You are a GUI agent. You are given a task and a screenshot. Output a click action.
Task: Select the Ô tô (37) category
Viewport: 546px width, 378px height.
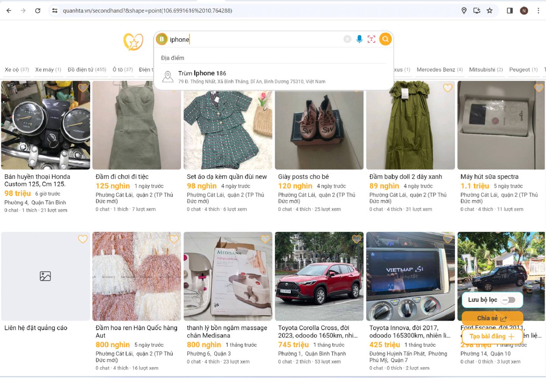point(123,70)
